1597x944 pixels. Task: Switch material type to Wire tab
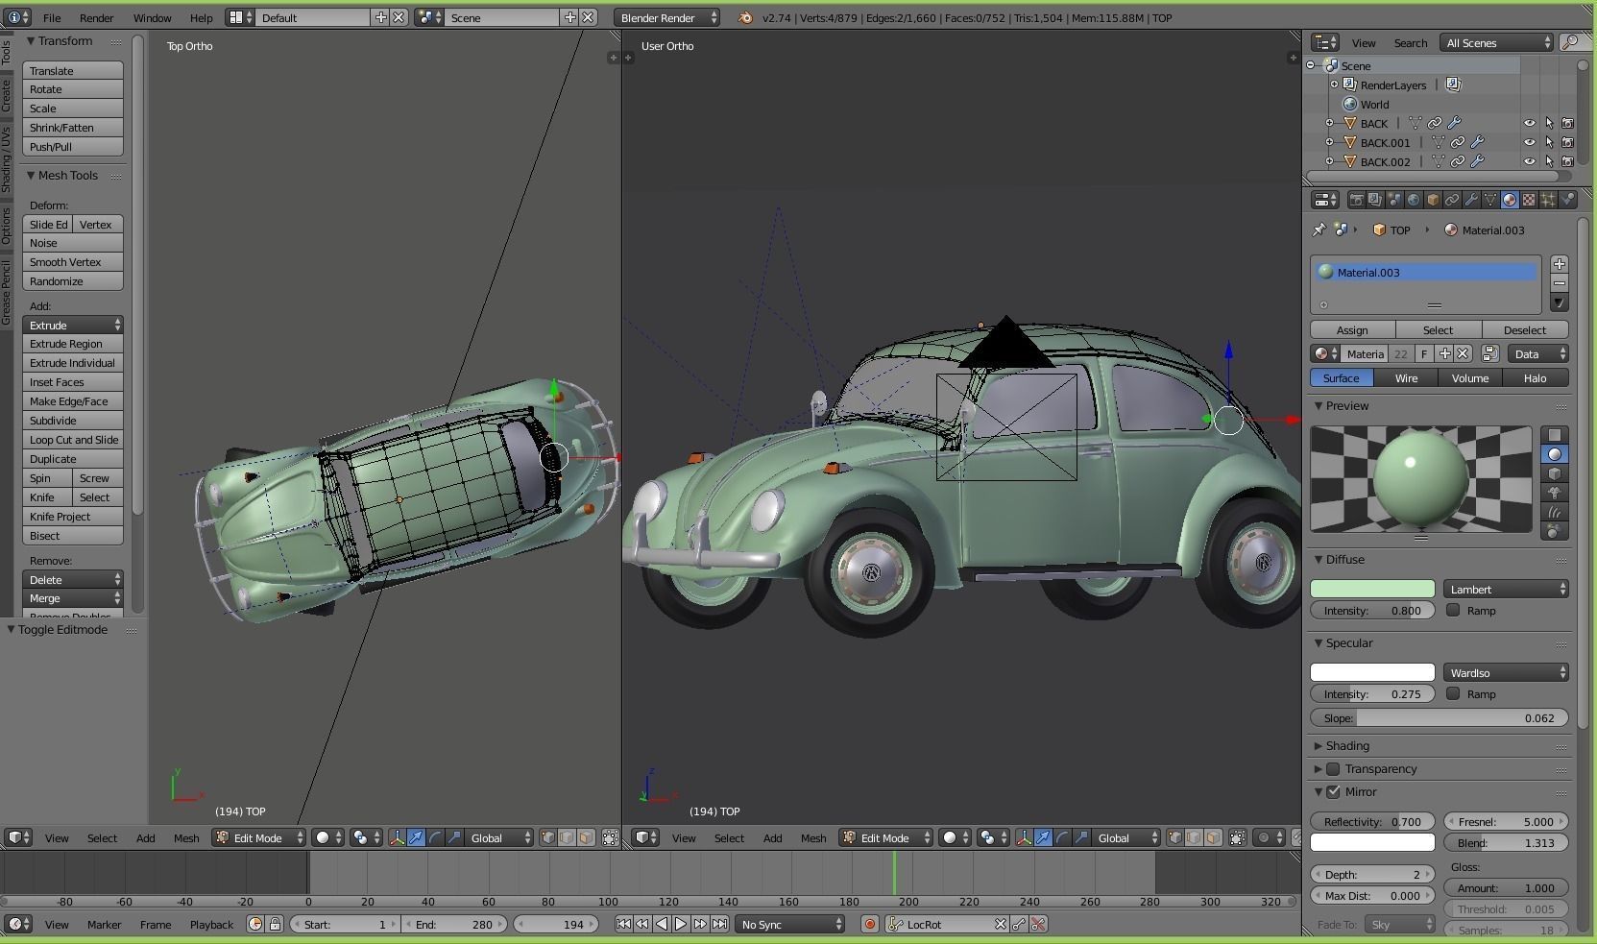click(x=1406, y=377)
